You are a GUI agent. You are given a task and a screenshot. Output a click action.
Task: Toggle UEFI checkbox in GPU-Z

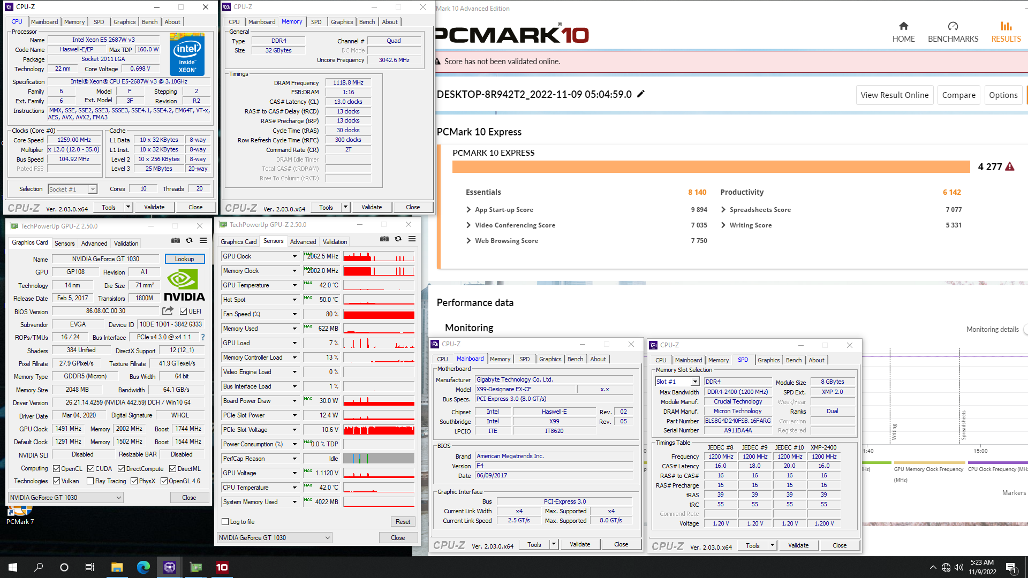[x=183, y=311]
